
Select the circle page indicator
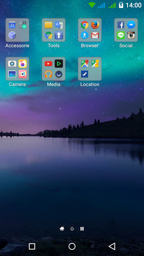tap(72, 229)
